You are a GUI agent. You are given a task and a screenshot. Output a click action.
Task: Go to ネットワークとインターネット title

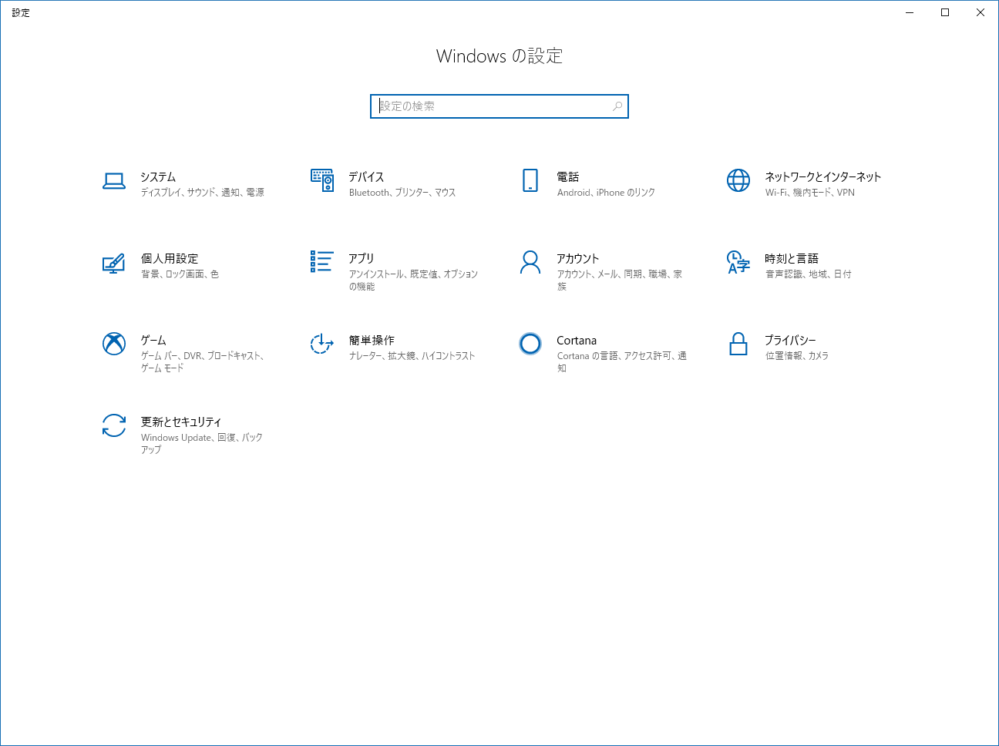click(823, 177)
